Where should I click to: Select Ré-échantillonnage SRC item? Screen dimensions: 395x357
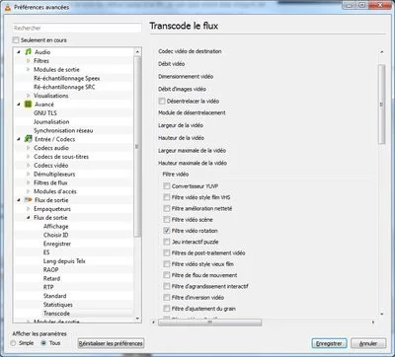pos(64,87)
